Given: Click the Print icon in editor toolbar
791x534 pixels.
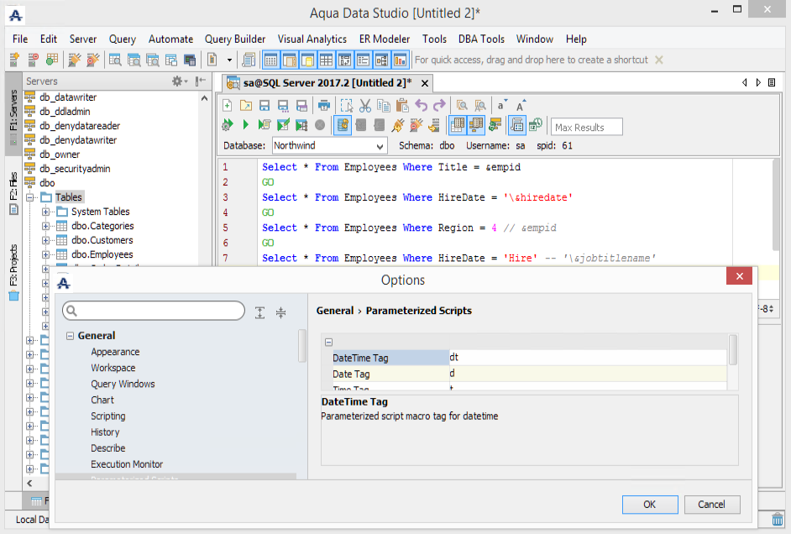Looking at the screenshot, I should point(323,106).
